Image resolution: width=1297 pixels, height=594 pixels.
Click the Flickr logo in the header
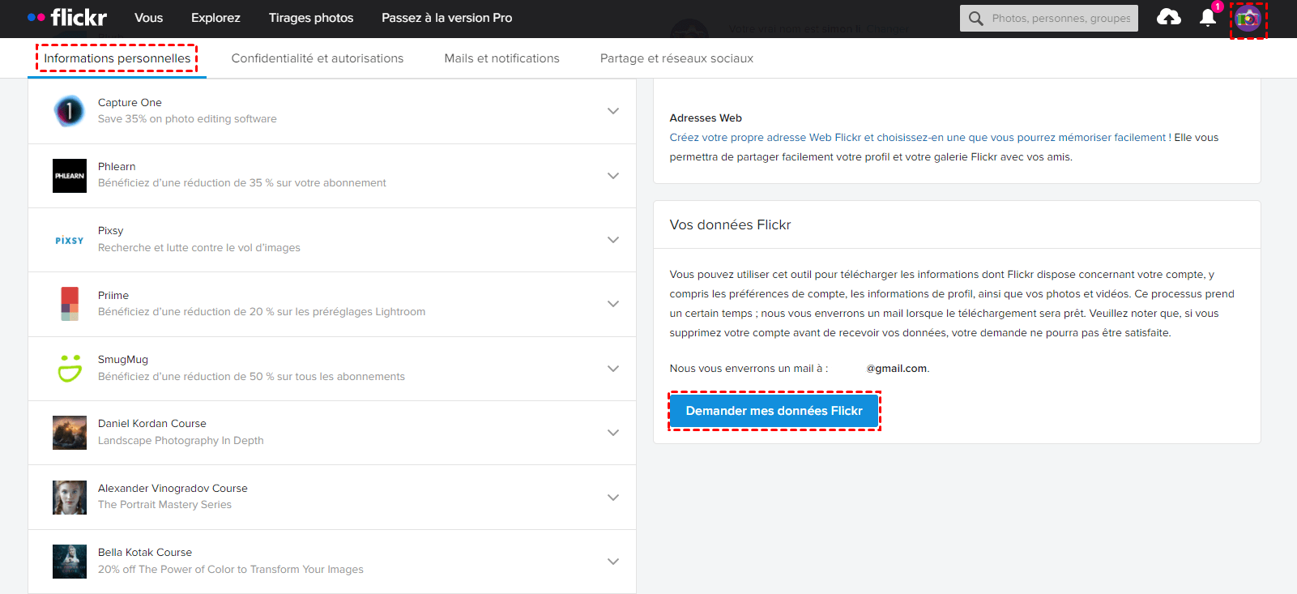67,17
